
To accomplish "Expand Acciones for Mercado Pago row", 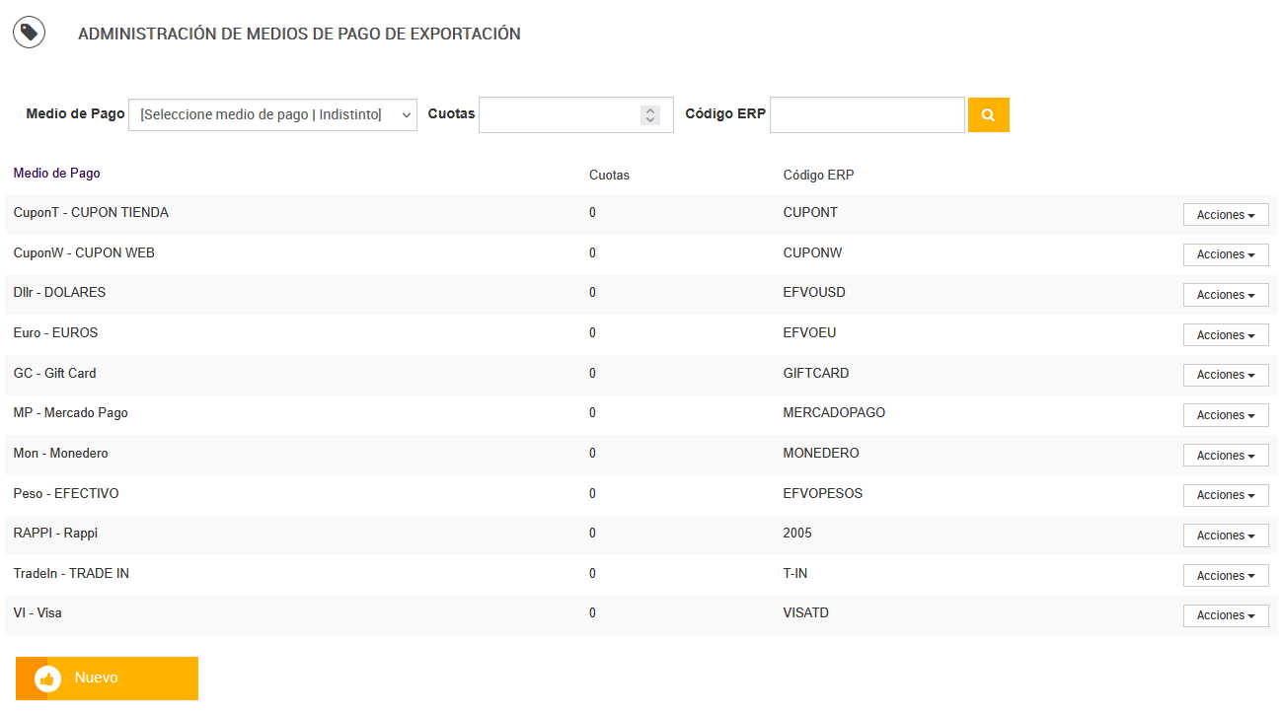I will (1225, 415).
